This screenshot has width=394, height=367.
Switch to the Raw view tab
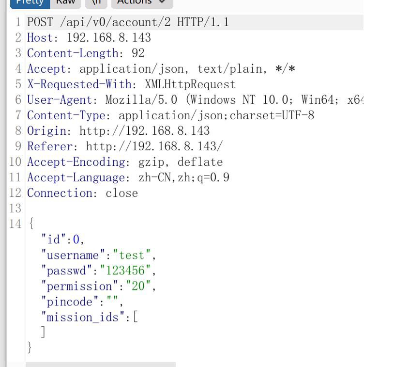(x=65, y=3)
